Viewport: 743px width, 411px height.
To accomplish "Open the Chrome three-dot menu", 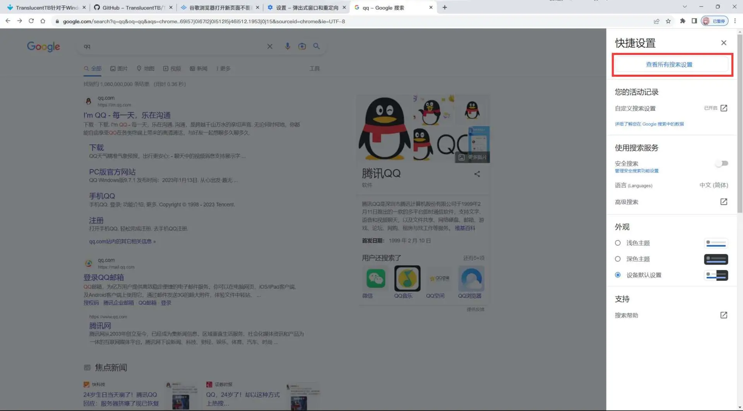I will coord(735,21).
